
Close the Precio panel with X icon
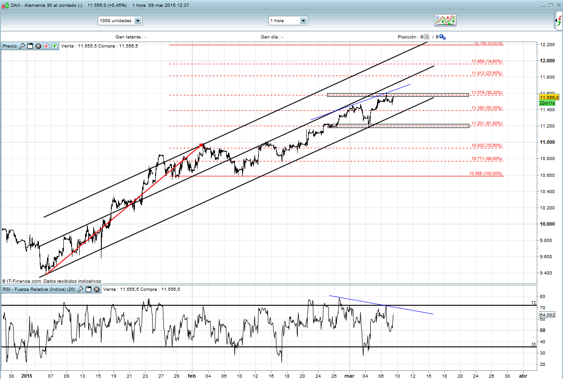(x=38, y=46)
